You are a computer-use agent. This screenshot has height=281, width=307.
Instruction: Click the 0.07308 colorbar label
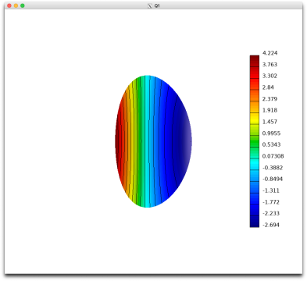pos(273,156)
